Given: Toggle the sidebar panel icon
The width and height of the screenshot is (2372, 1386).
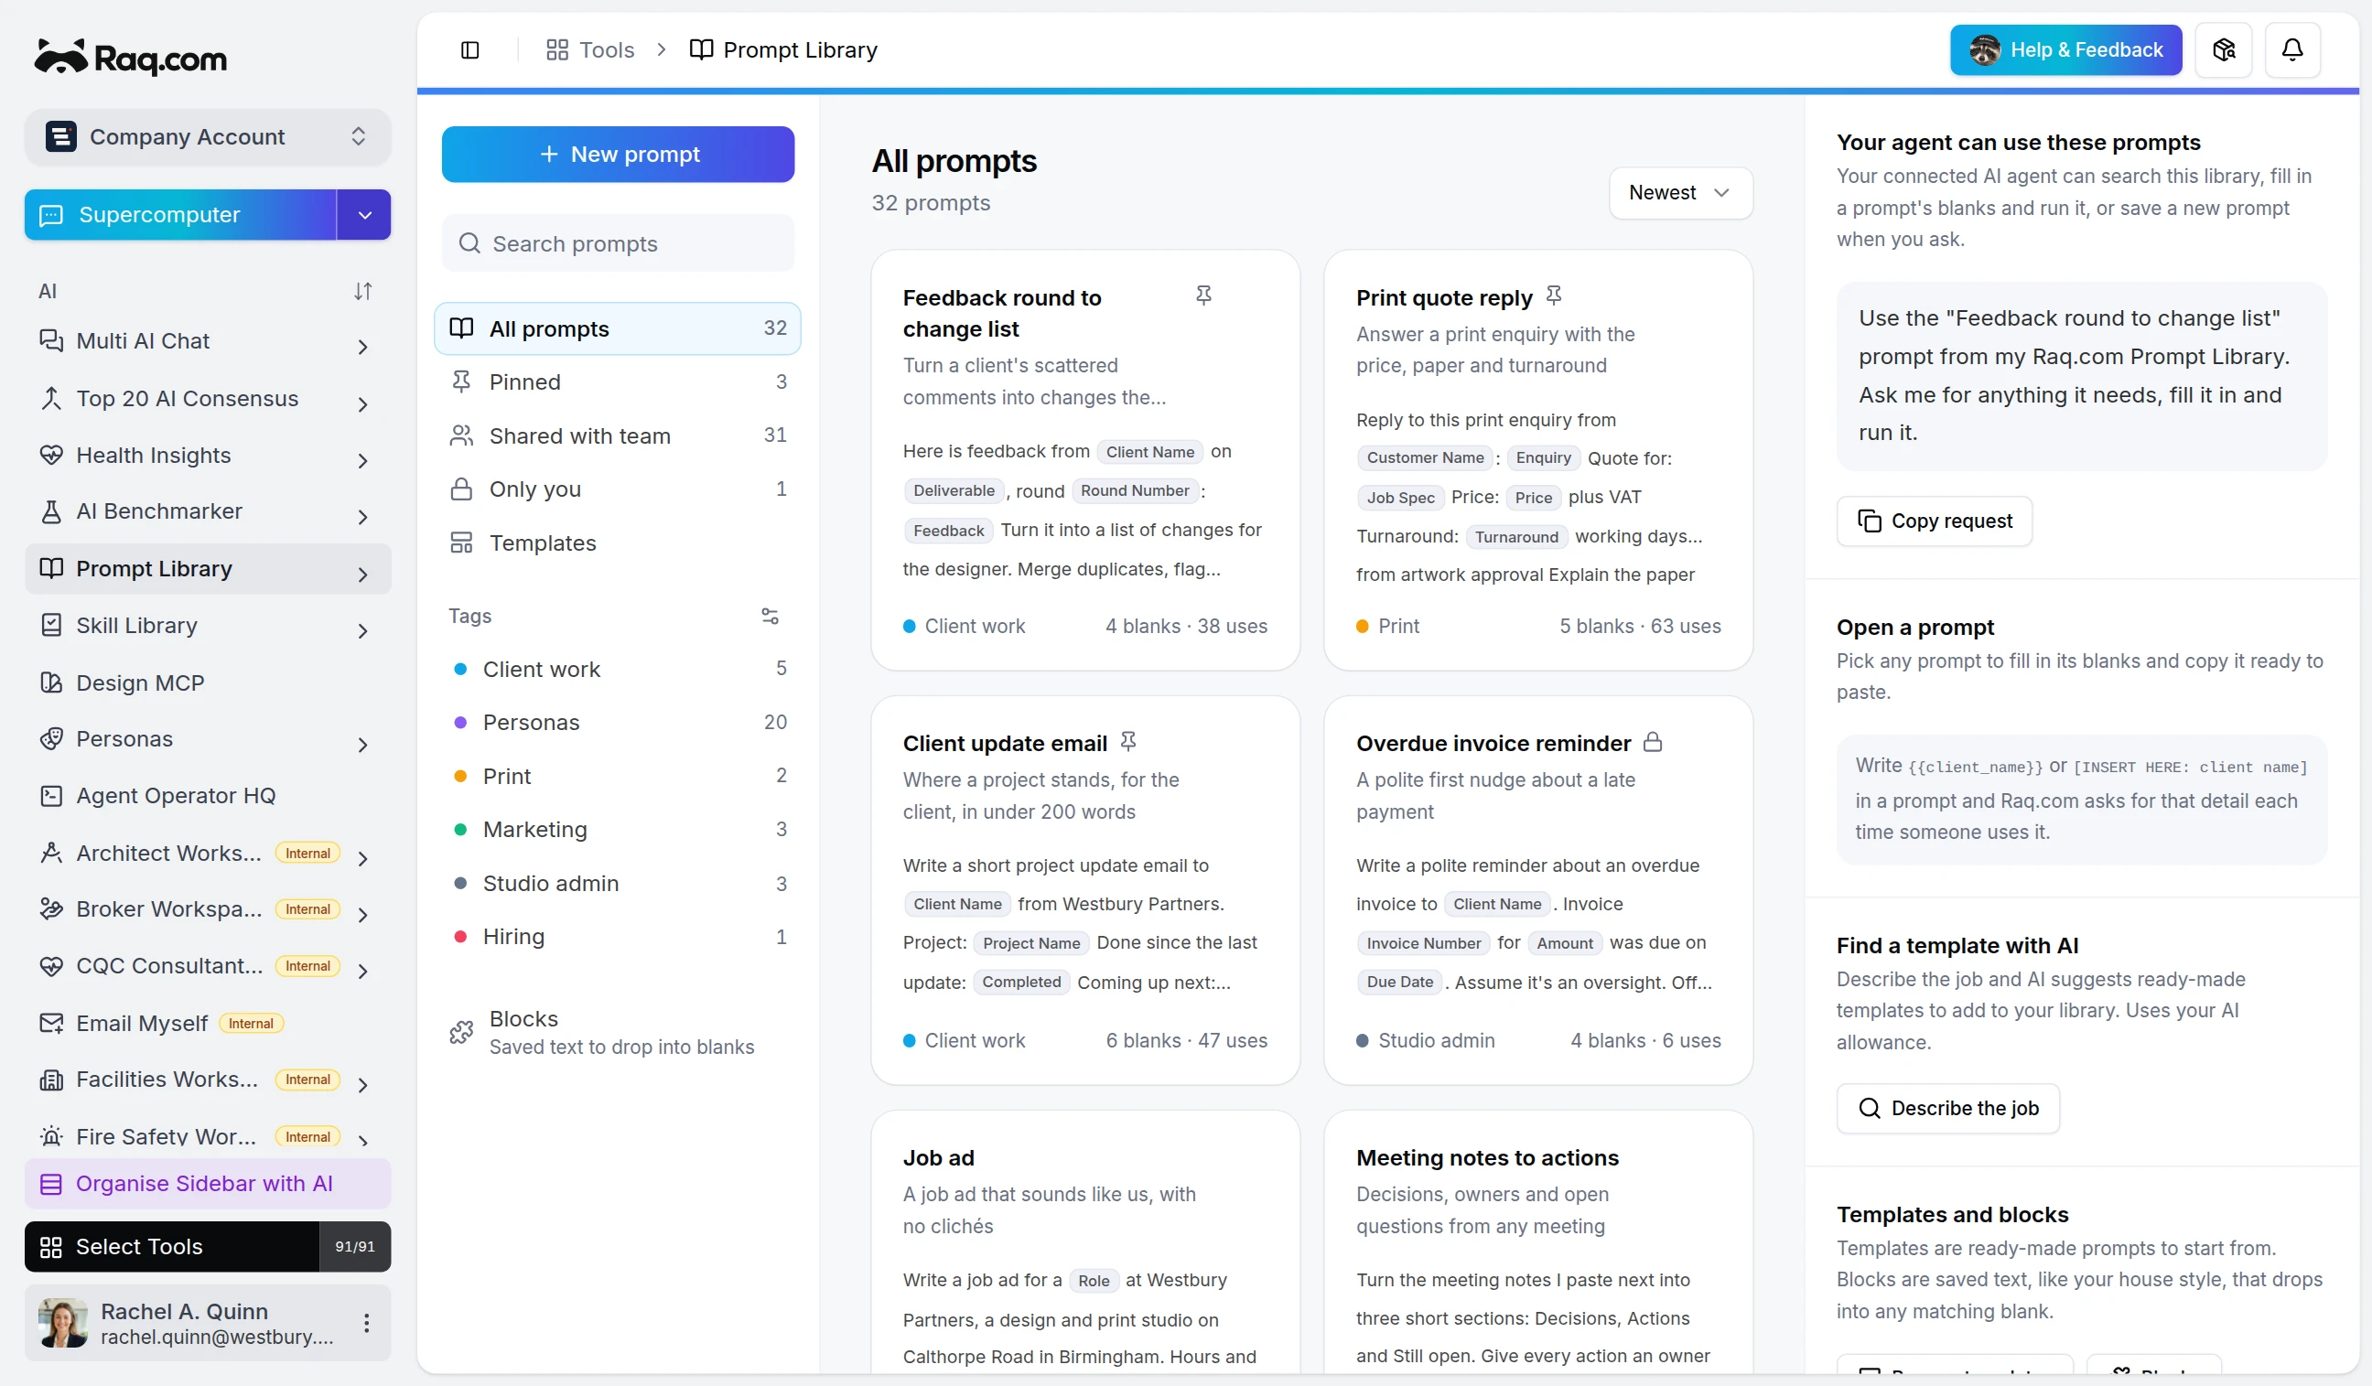Looking at the screenshot, I should [x=469, y=50].
